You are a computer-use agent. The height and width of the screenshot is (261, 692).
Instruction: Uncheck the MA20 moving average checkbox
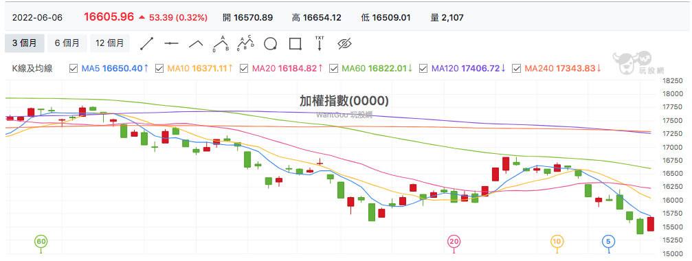coord(243,68)
